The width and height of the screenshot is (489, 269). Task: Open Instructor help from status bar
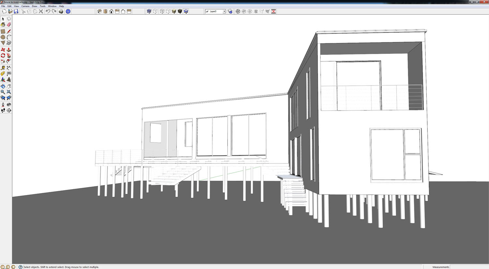21,267
